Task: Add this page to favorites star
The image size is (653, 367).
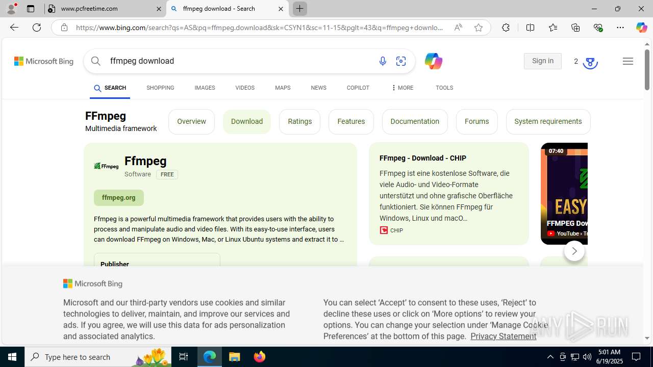Action: tap(479, 28)
